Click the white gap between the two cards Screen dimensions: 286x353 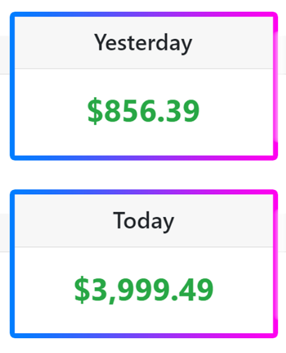point(144,175)
